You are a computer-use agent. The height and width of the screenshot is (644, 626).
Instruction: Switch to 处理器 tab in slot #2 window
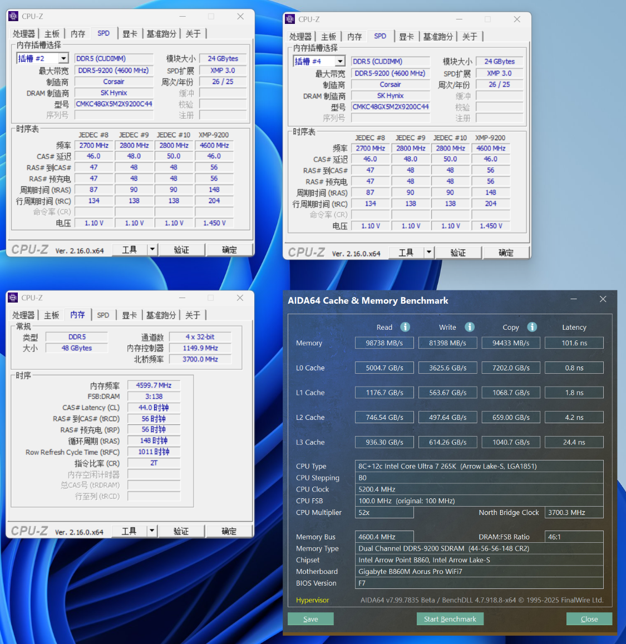[x=24, y=34]
